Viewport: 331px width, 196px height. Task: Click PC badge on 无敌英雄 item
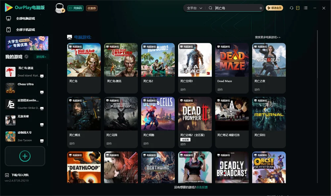pyautogui.click(x=42, y=124)
